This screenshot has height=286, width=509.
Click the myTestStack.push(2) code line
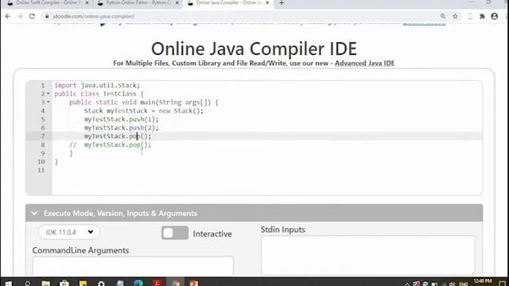122,128
